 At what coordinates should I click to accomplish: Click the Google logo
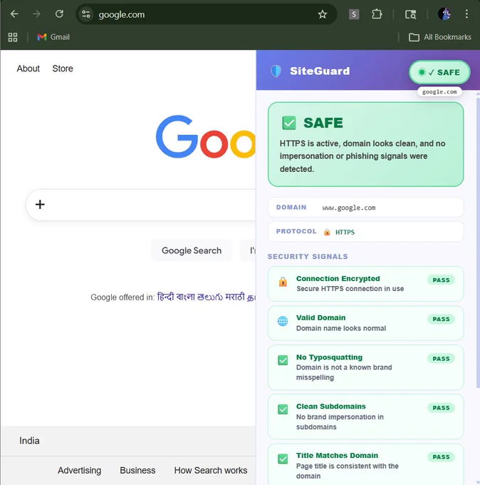coord(206,137)
